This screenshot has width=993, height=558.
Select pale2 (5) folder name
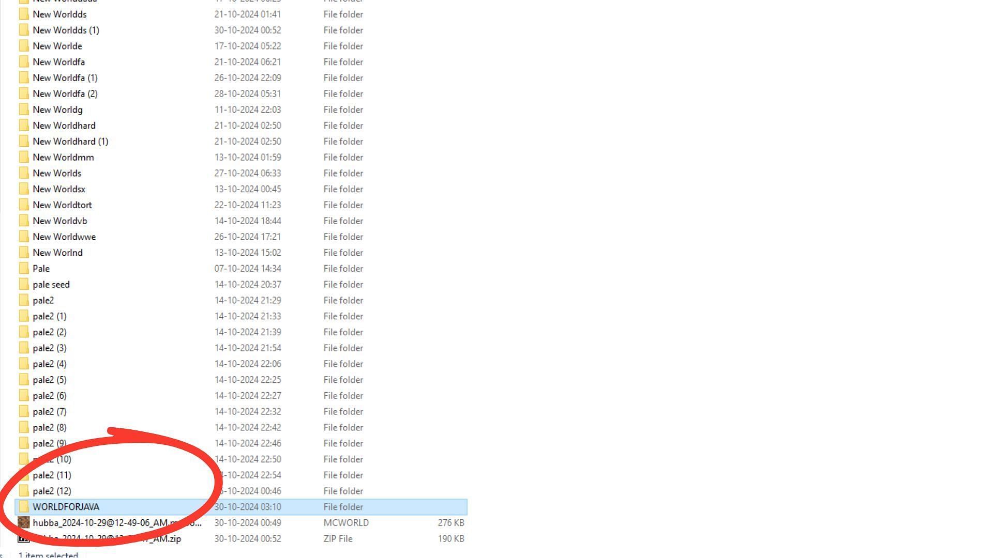tap(50, 380)
